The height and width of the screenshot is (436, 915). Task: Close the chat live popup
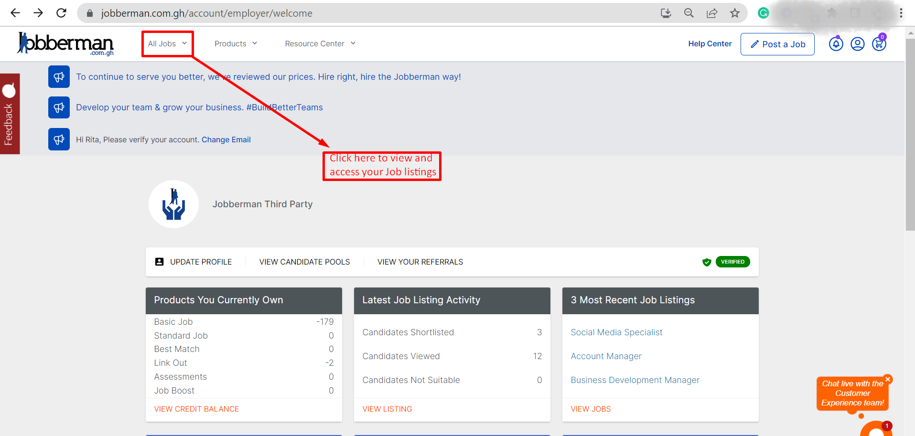pos(888,379)
